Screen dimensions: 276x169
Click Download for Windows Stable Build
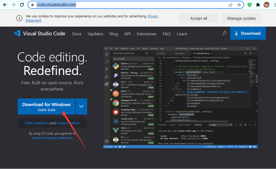pos(46,107)
